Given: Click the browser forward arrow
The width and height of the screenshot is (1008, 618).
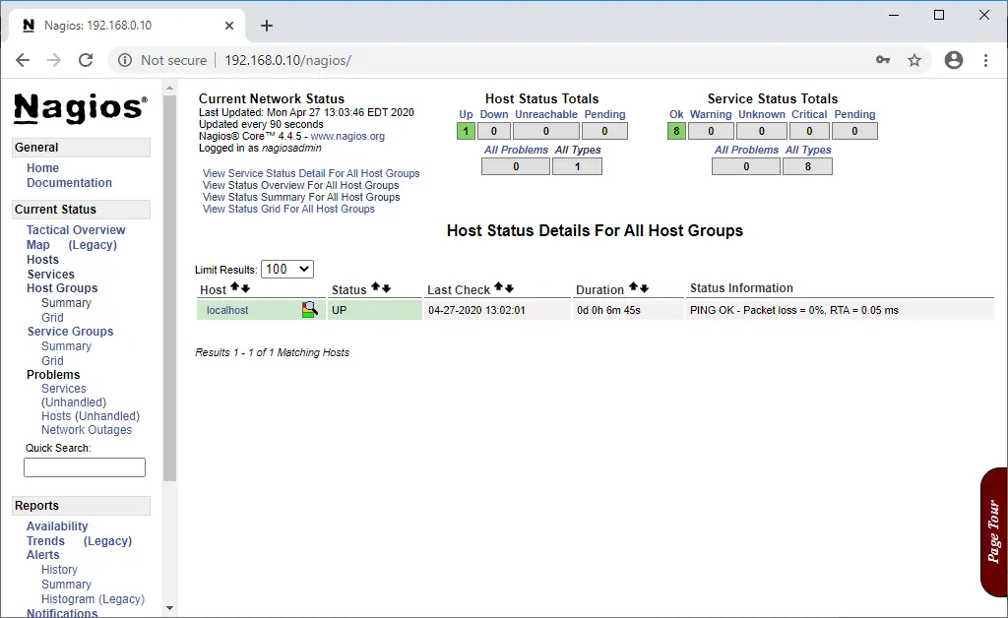Looking at the screenshot, I should [x=54, y=60].
